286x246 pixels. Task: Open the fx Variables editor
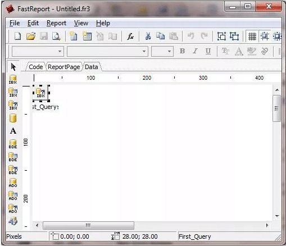pos(130,36)
